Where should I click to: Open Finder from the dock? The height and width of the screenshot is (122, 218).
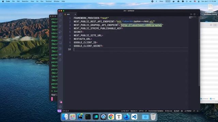pos(65,117)
